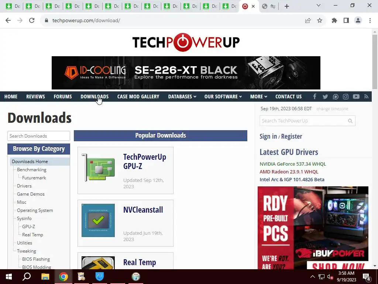378x284 pixels.
Task: Click the TechPowerUp logo
Action: point(186,42)
